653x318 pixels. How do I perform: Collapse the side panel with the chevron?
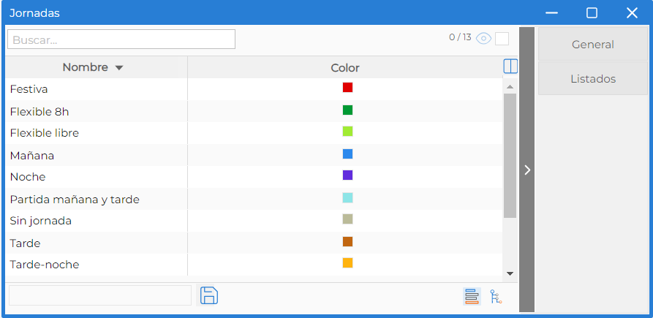[526, 170]
